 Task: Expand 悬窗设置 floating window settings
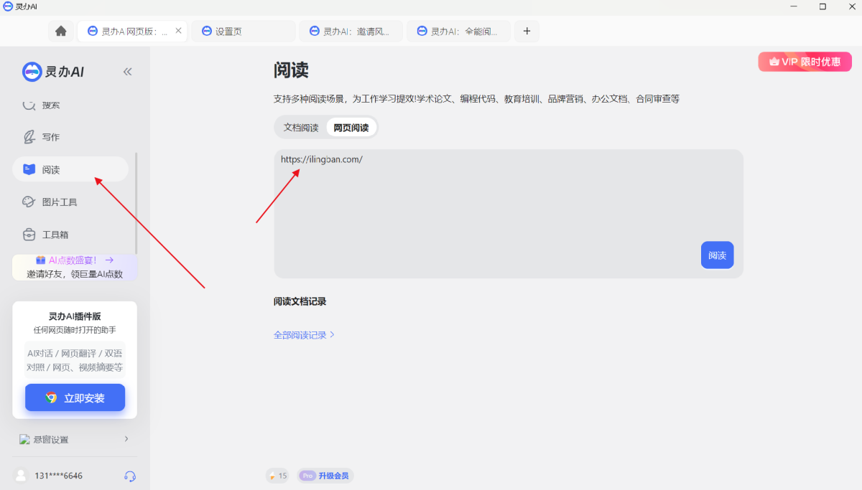tap(74, 439)
